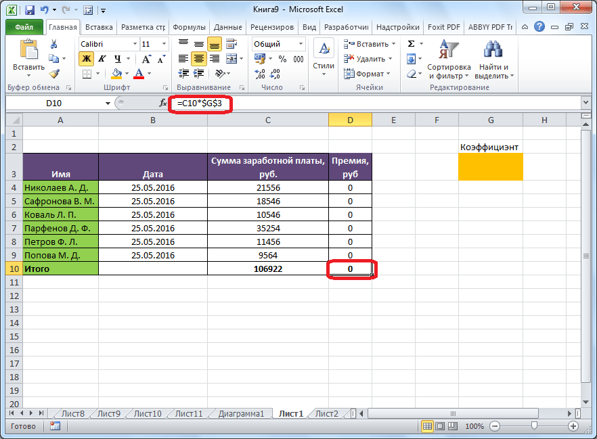
Task: Toggle bold formatting Ж button
Action: pos(87,59)
